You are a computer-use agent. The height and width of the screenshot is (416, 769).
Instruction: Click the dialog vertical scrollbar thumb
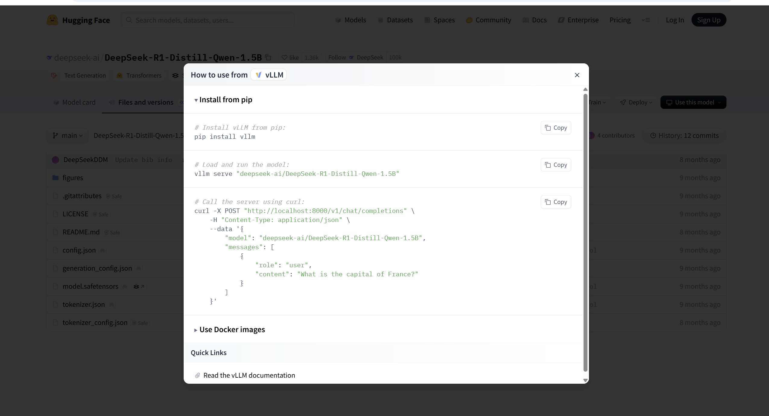pyautogui.click(x=585, y=232)
